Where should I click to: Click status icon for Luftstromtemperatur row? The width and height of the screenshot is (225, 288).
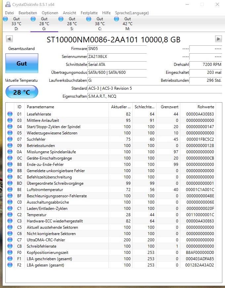point(10,189)
